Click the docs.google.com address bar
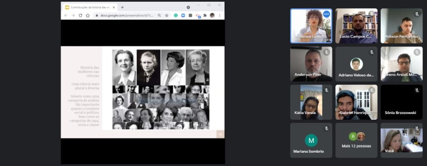This screenshot has width=427, height=166. point(127,15)
